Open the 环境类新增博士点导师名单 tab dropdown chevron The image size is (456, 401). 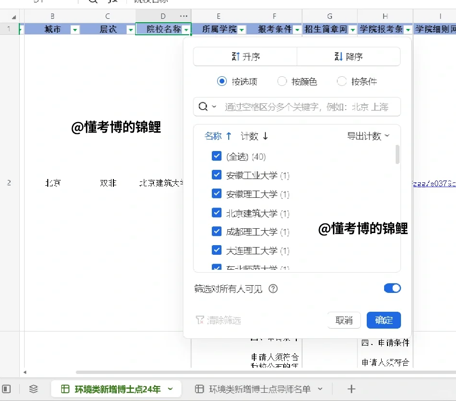[x=320, y=389]
